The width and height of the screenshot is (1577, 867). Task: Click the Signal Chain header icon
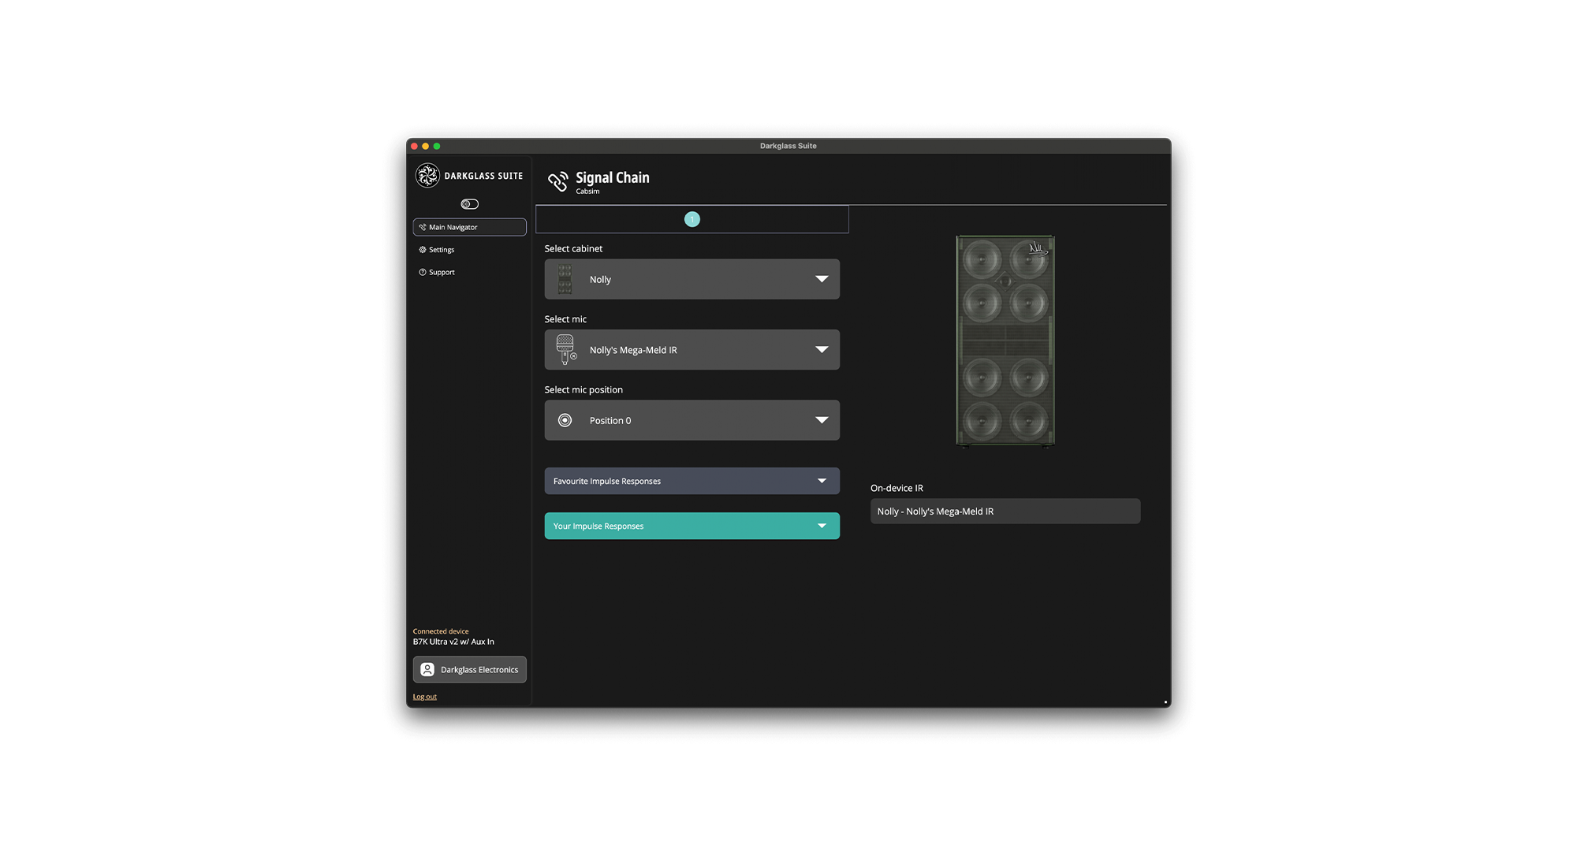(557, 181)
